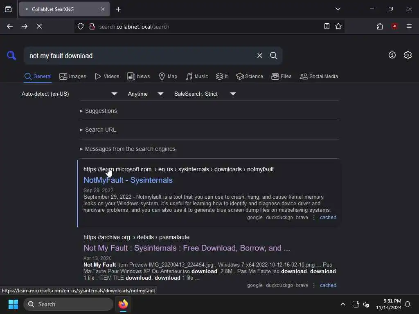Screen dimensions: 419x314
Task: Open the SafeSearch: Strict dropdown
Action: (205, 94)
